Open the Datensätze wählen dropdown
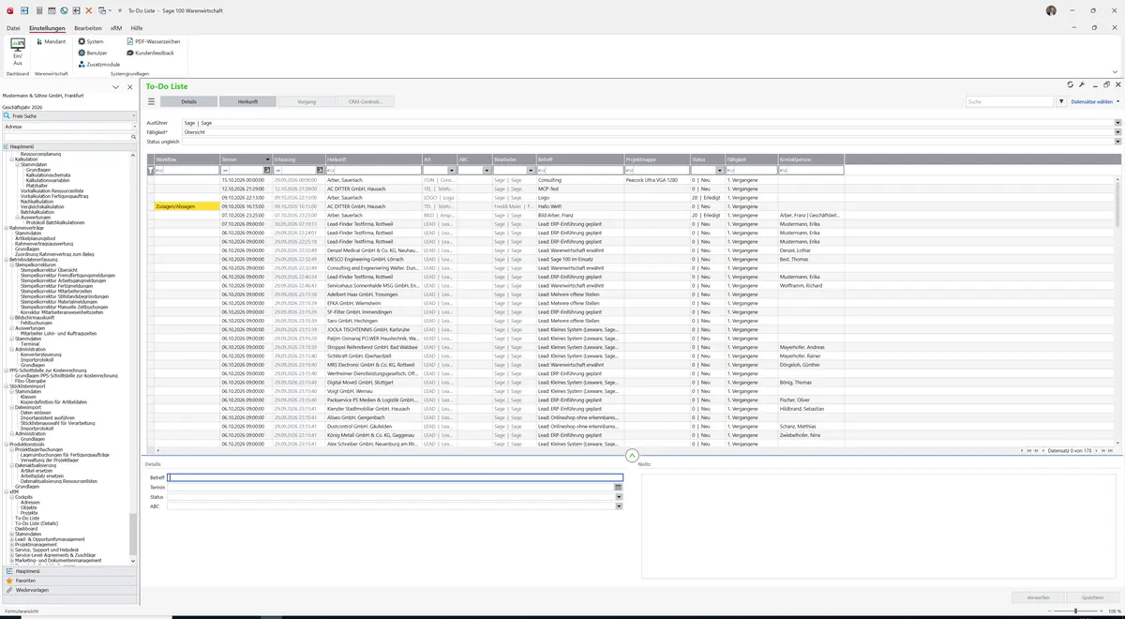 [1096, 101]
